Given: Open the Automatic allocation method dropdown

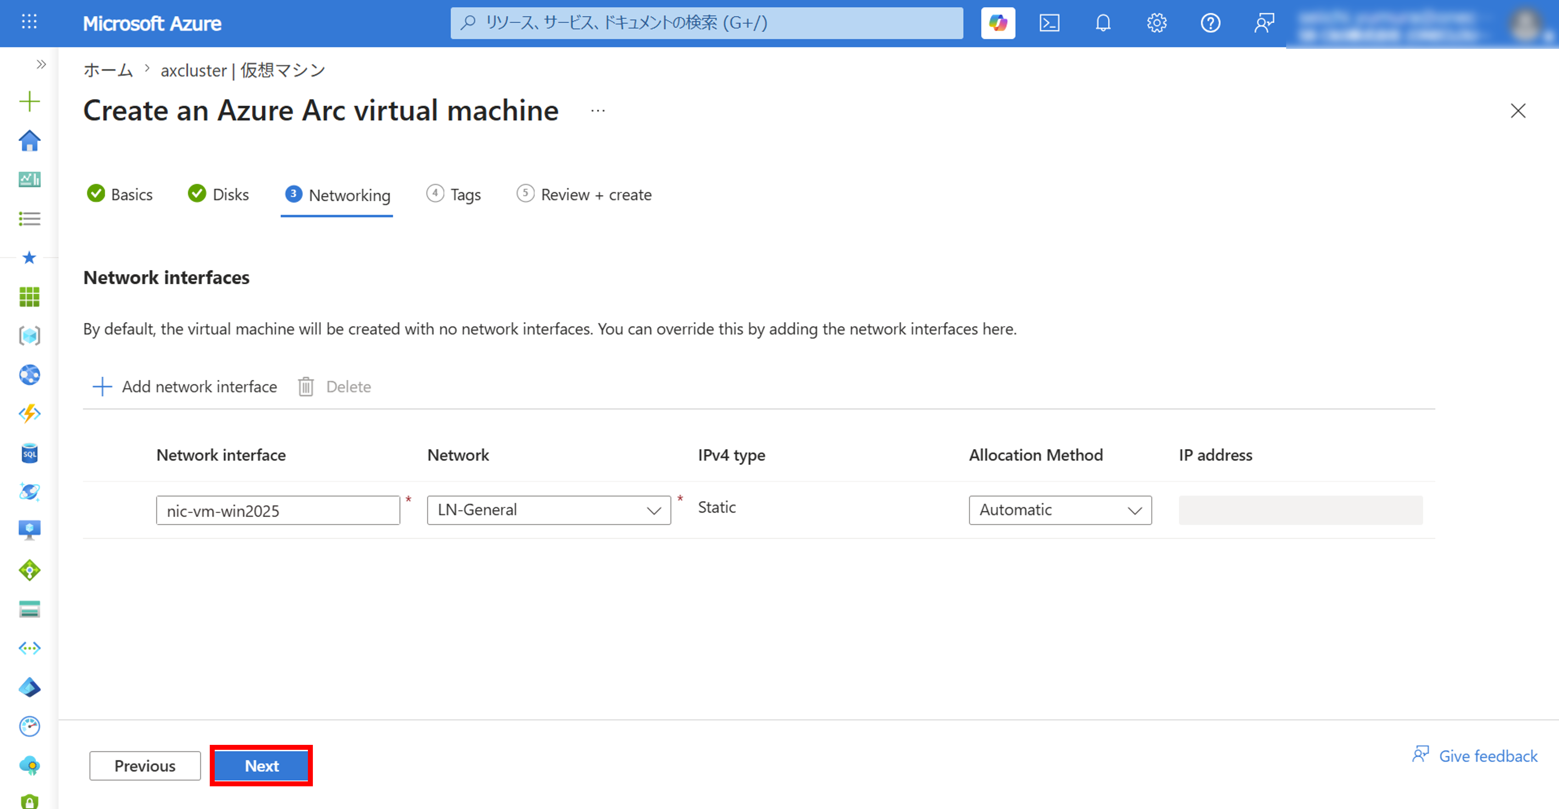Looking at the screenshot, I should tap(1060, 510).
